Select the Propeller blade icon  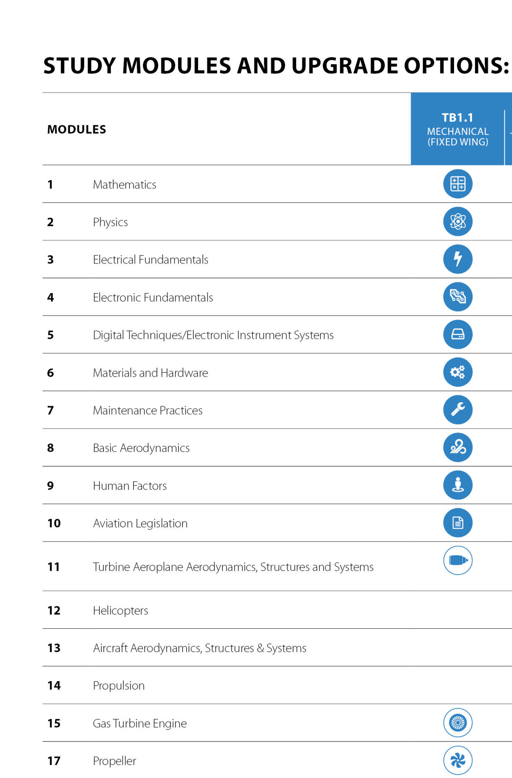click(x=458, y=760)
